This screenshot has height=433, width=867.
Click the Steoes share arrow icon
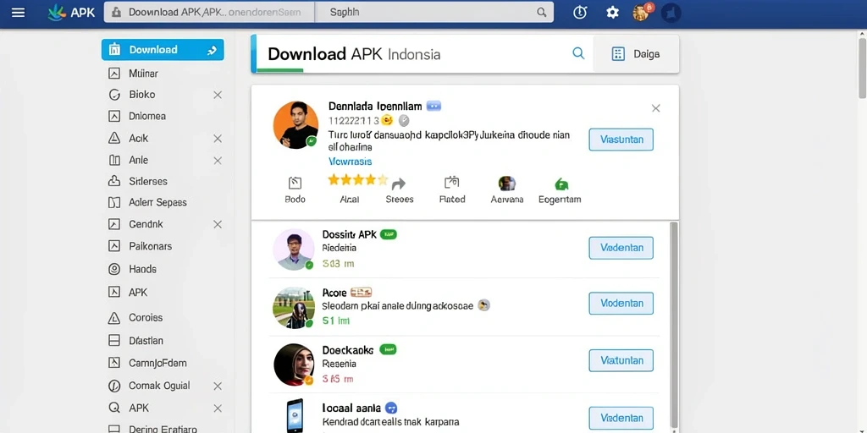399,184
